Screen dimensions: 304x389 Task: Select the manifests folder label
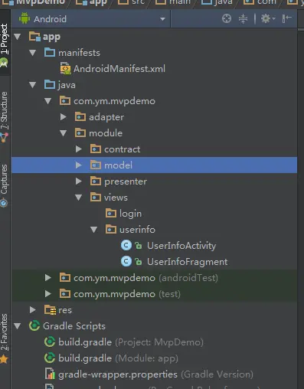[x=79, y=53]
